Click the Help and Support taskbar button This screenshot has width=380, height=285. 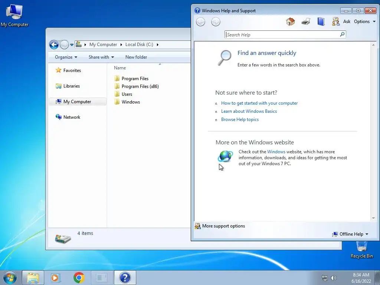(125, 278)
